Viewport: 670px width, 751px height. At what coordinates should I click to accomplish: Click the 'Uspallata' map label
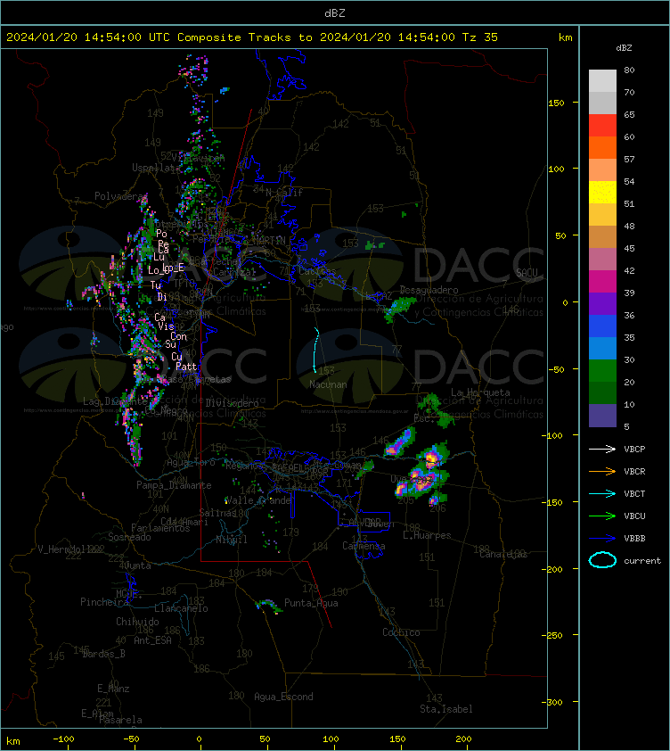(154, 168)
